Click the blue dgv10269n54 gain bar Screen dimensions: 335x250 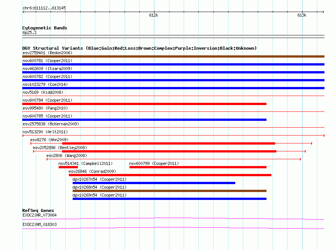[x=169, y=199]
